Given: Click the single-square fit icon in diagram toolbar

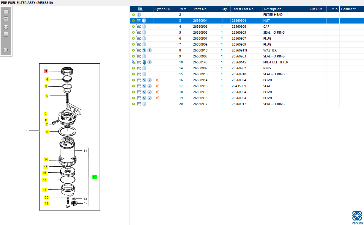Looking at the screenshot, I should click(x=6, y=34).
